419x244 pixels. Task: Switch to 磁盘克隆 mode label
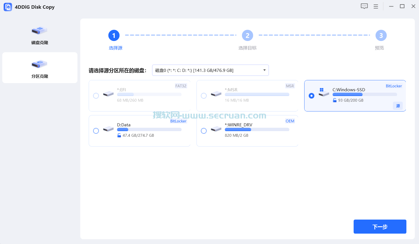tap(40, 43)
